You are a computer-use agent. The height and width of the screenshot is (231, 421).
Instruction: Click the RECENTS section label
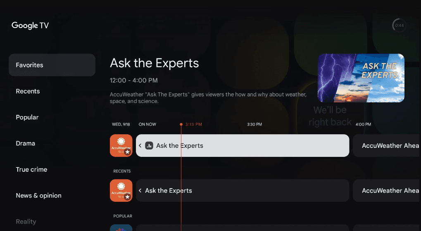pyautogui.click(x=122, y=171)
